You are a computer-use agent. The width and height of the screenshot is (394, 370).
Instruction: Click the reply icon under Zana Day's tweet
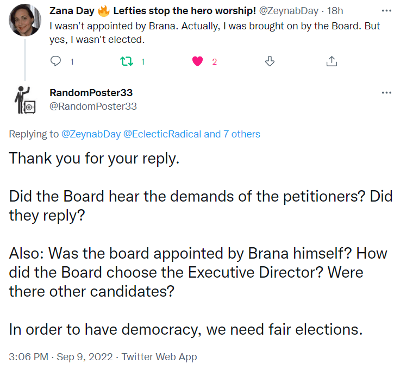[x=56, y=61]
